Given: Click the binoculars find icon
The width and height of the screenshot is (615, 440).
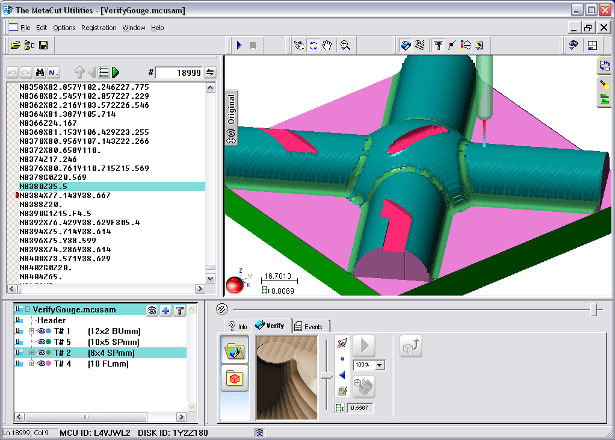Looking at the screenshot, I should click(x=40, y=73).
